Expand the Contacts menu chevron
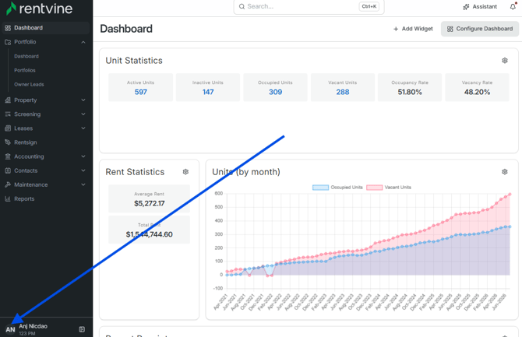Screen dimensions: 522x337 click(83, 170)
